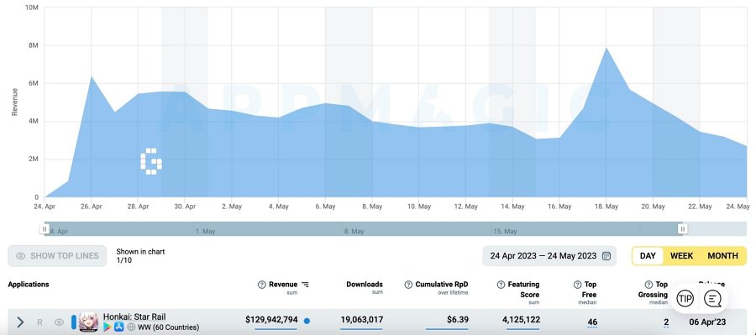Click Top Free help question mark

click(x=577, y=285)
